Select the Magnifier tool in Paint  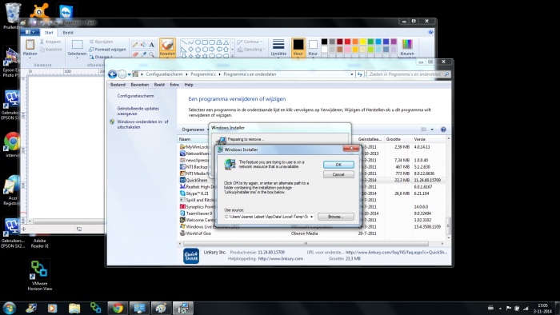coord(151,54)
